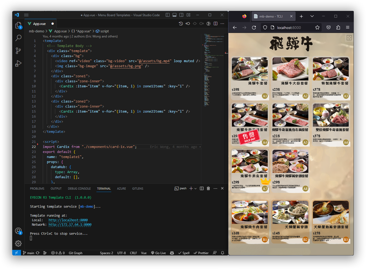Click Go Live in the status bar
The height and width of the screenshot is (269, 366).
point(158,253)
